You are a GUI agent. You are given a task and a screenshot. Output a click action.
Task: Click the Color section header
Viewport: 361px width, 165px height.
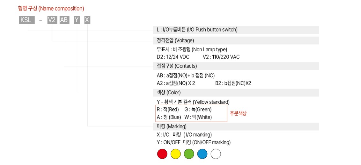(236, 93)
